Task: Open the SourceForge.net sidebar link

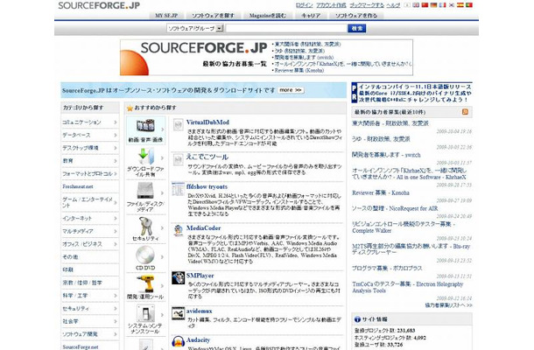Action: tap(81, 346)
